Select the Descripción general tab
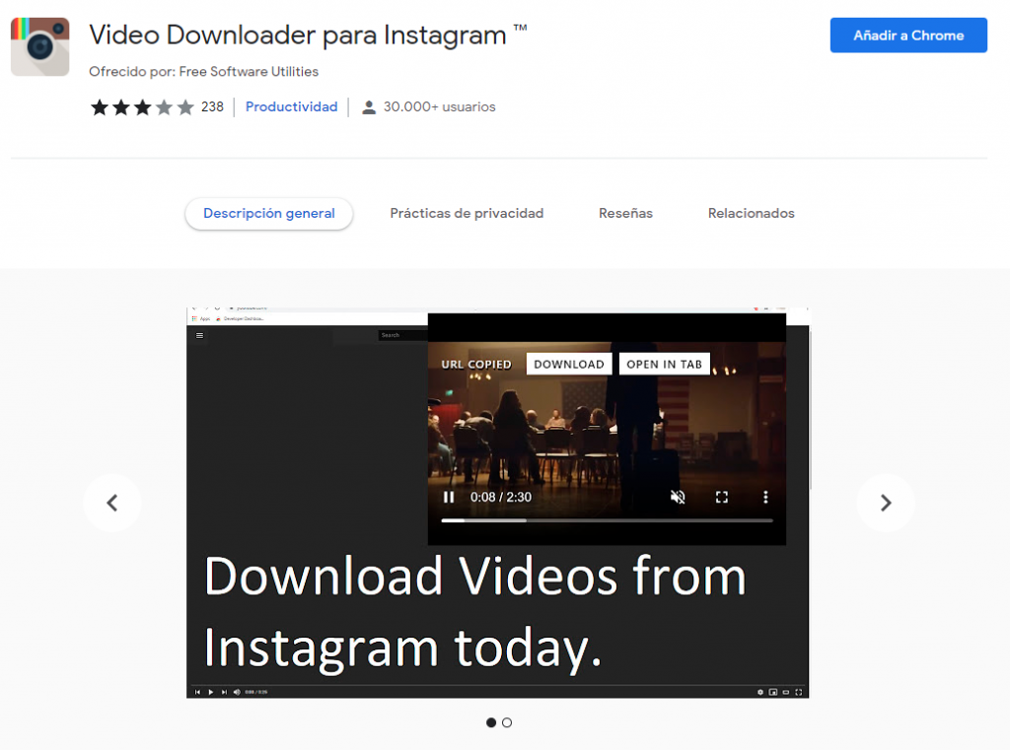 (268, 213)
